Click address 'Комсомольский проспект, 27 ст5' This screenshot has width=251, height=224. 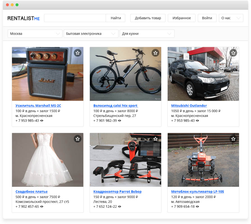click(x=42, y=202)
